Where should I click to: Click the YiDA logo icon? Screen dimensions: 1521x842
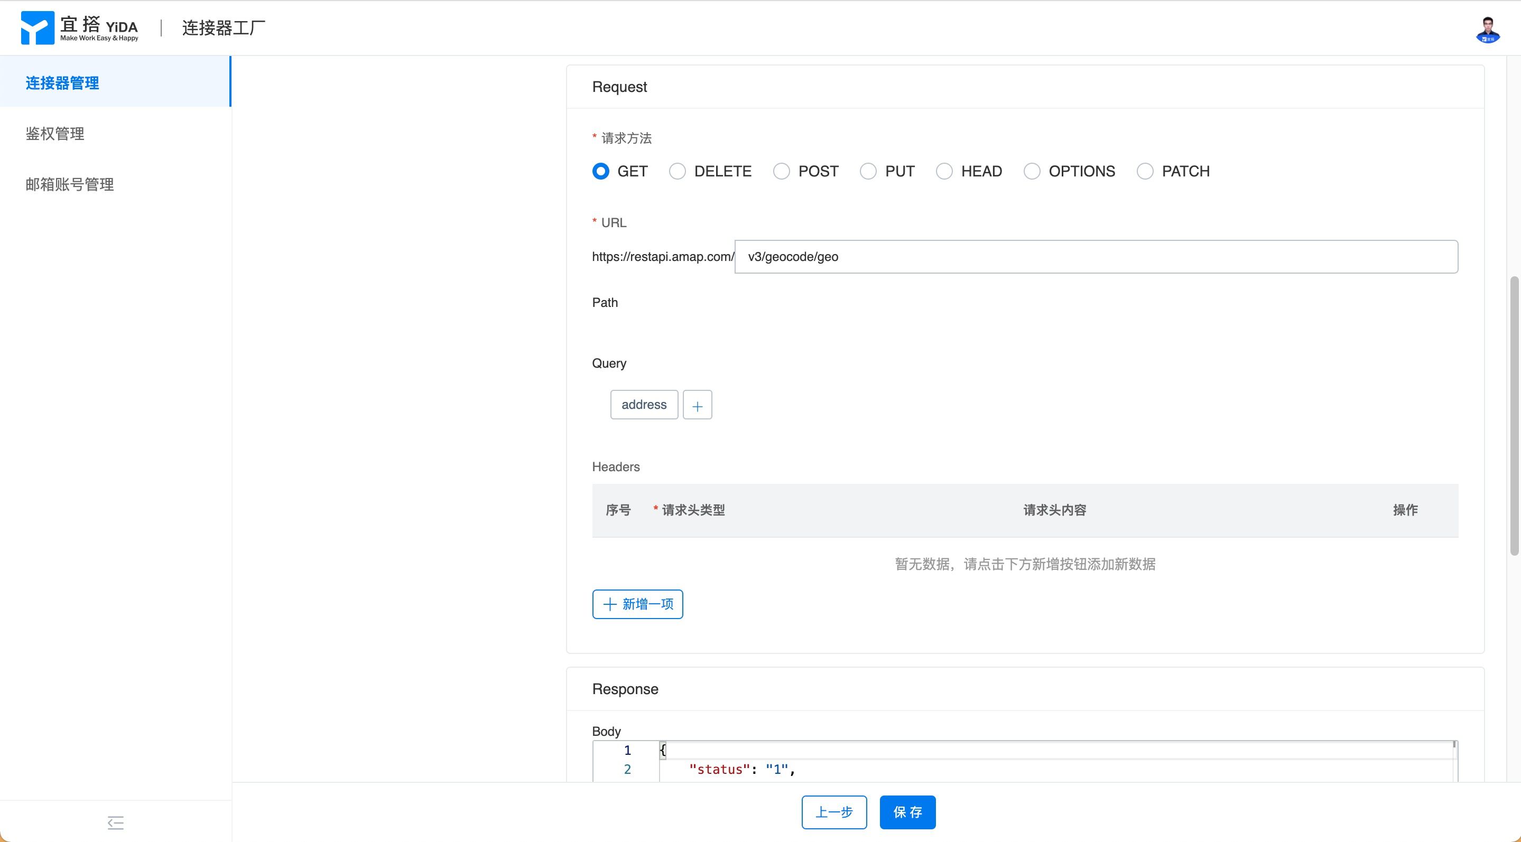(37, 28)
